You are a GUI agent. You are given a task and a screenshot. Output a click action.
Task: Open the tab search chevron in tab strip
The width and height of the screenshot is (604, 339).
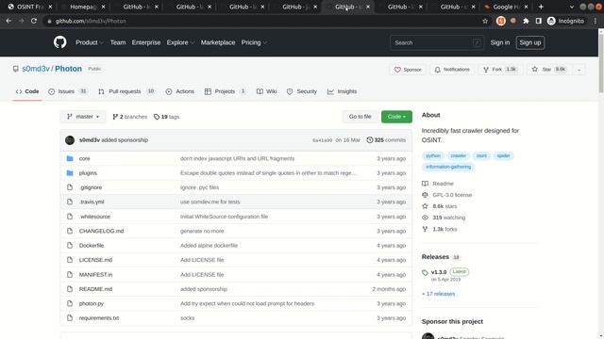(571, 7)
